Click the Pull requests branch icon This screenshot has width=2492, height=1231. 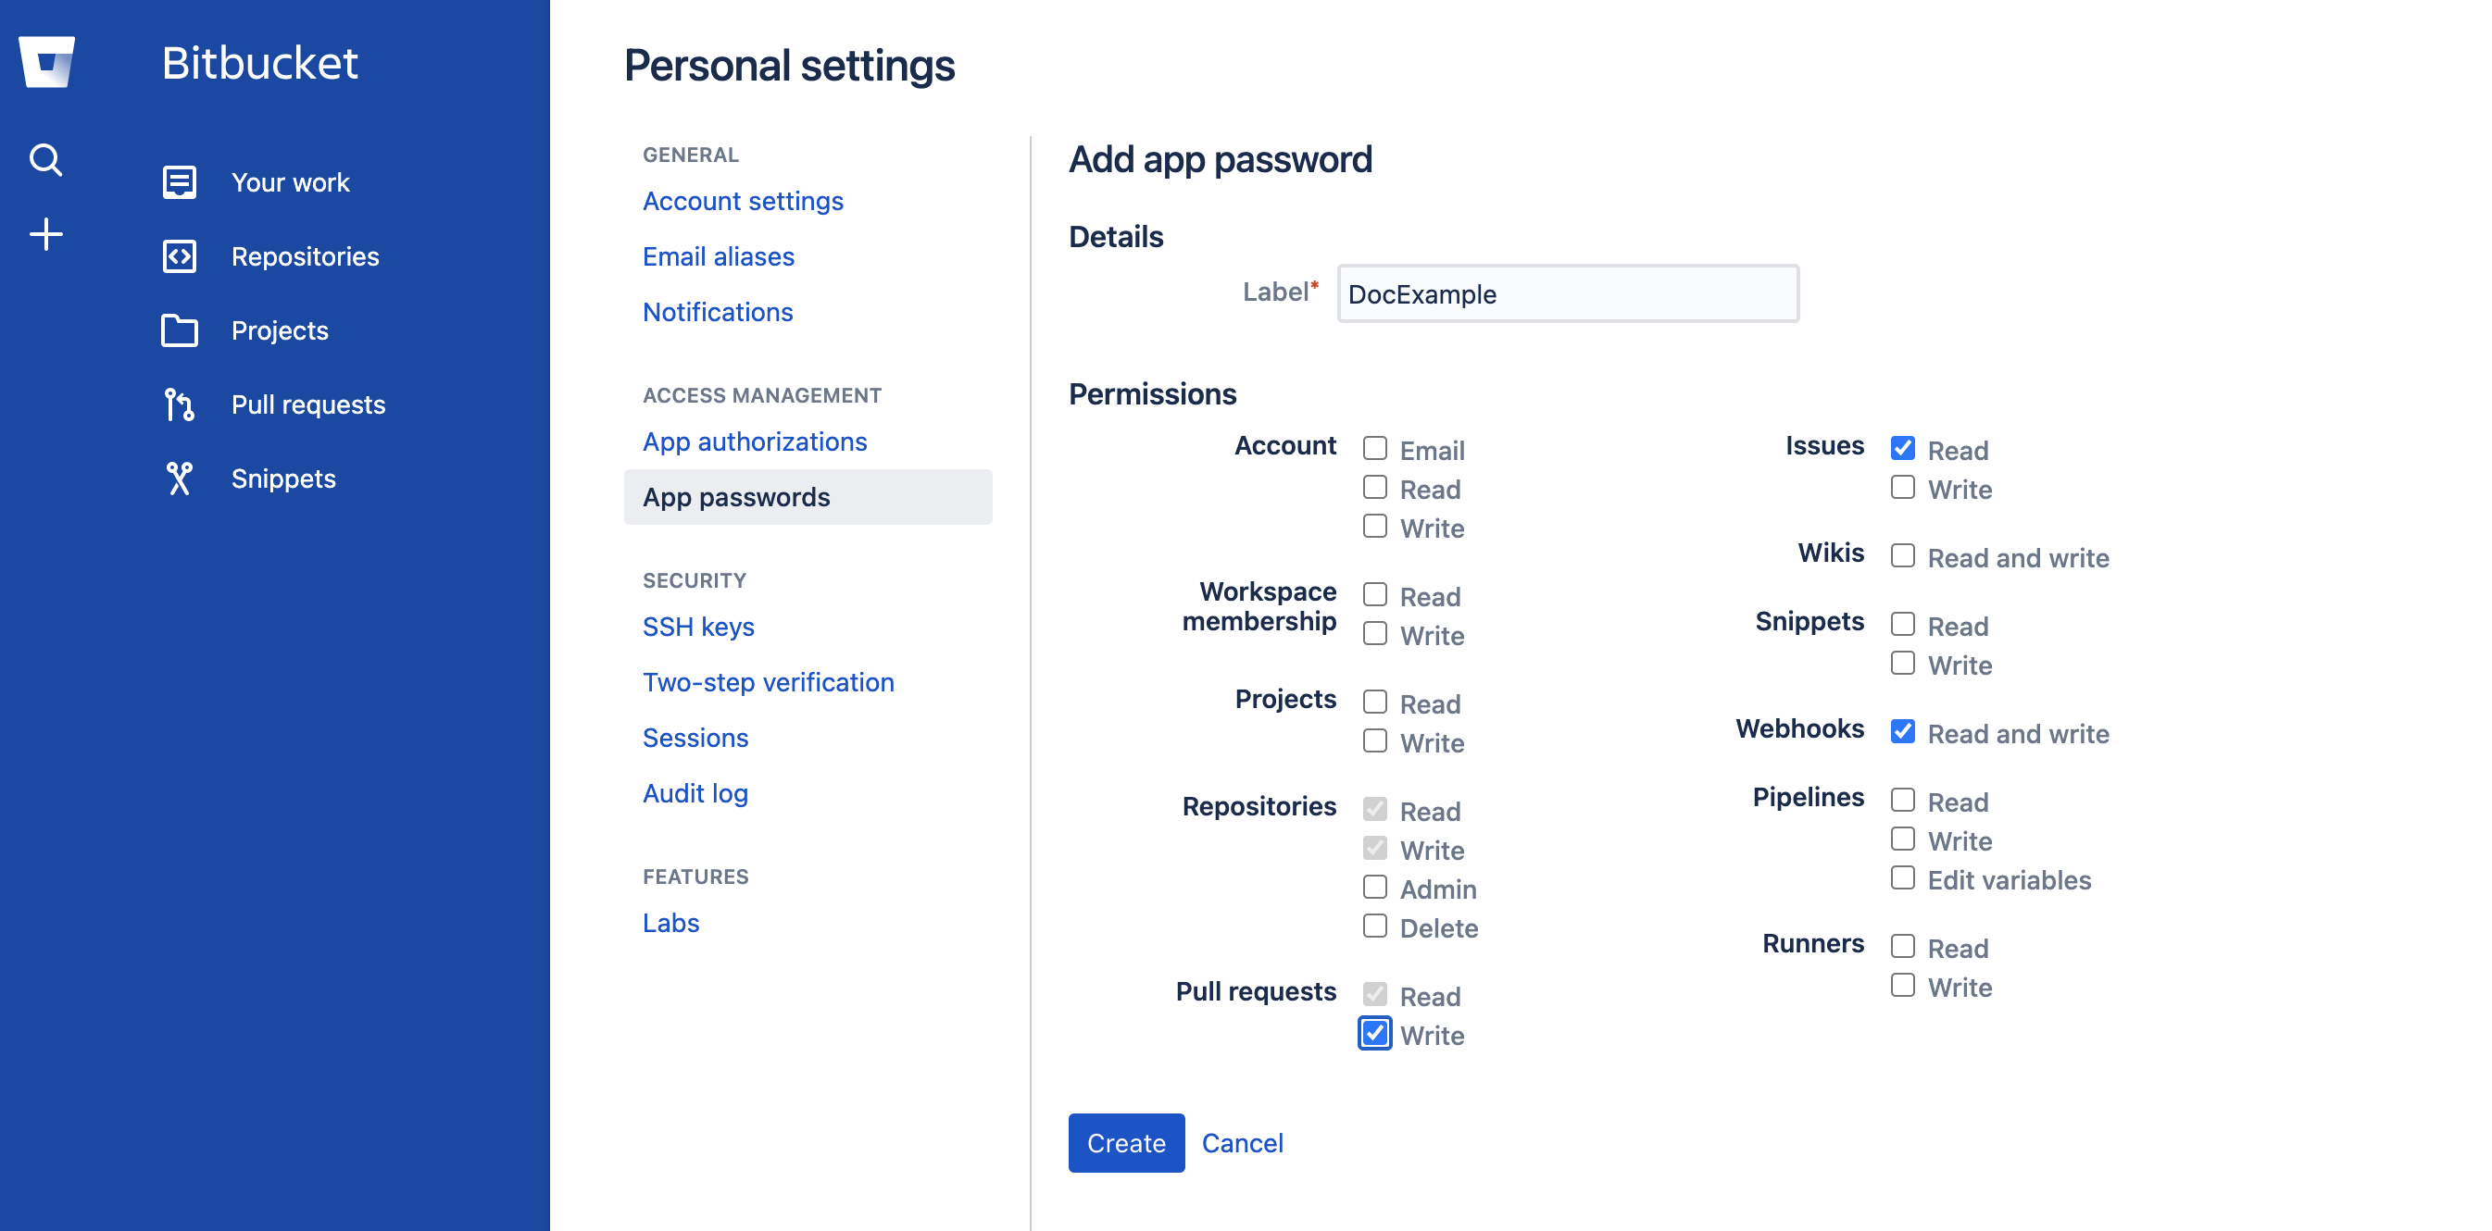click(179, 404)
